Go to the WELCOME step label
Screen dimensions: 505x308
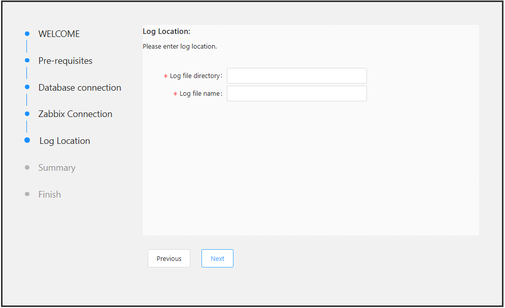pos(59,34)
